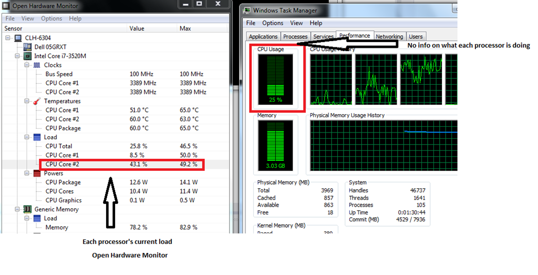Click the 25.8 % CPU Total value
Image resolution: width=538 pixels, height=275 pixels.
pyautogui.click(x=138, y=146)
